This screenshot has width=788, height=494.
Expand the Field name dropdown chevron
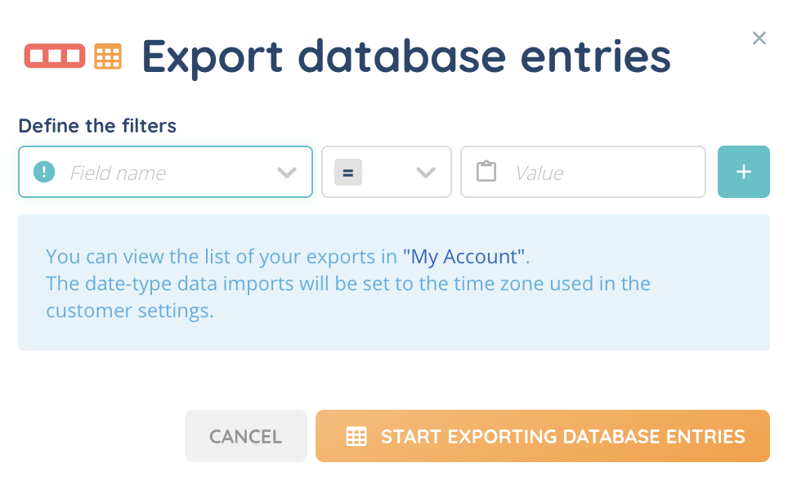[x=286, y=173]
